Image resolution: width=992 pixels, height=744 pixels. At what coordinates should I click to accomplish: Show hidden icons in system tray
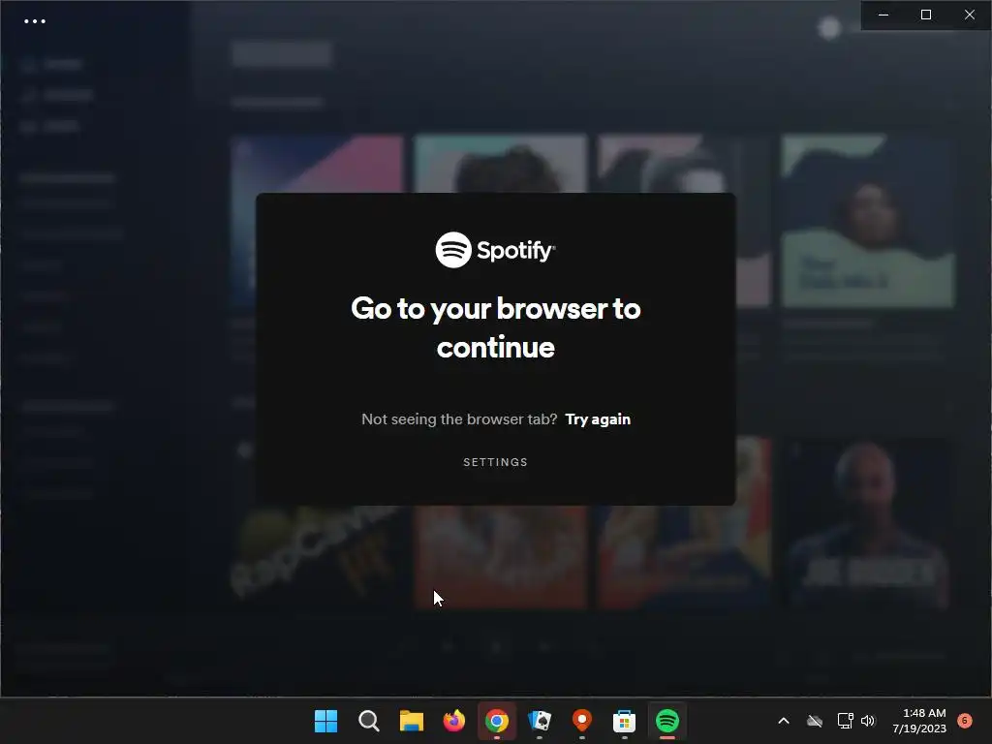[783, 721]
